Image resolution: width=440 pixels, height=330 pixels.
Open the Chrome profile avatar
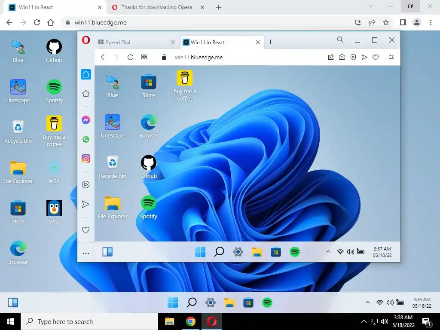click(x=417, y=22)
